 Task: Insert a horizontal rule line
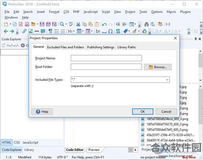37,31
